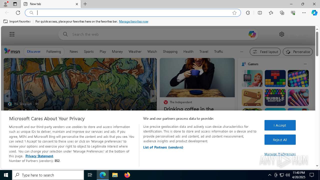
Task: Open tab actions menu icon
Action: (15, 4)
